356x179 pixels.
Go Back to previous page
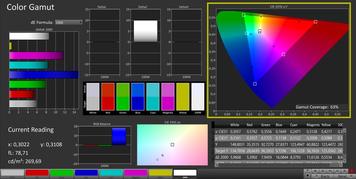click(x=325, y=176)
